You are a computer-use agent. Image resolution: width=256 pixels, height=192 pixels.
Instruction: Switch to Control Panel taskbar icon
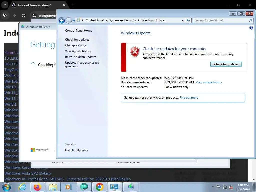click(115, 187)
